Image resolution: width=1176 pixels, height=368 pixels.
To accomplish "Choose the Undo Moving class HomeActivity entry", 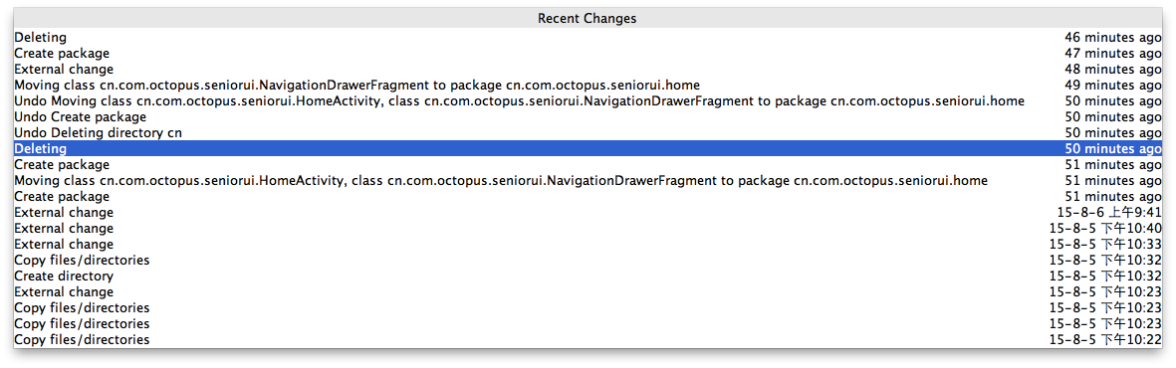I will point(588,101).
